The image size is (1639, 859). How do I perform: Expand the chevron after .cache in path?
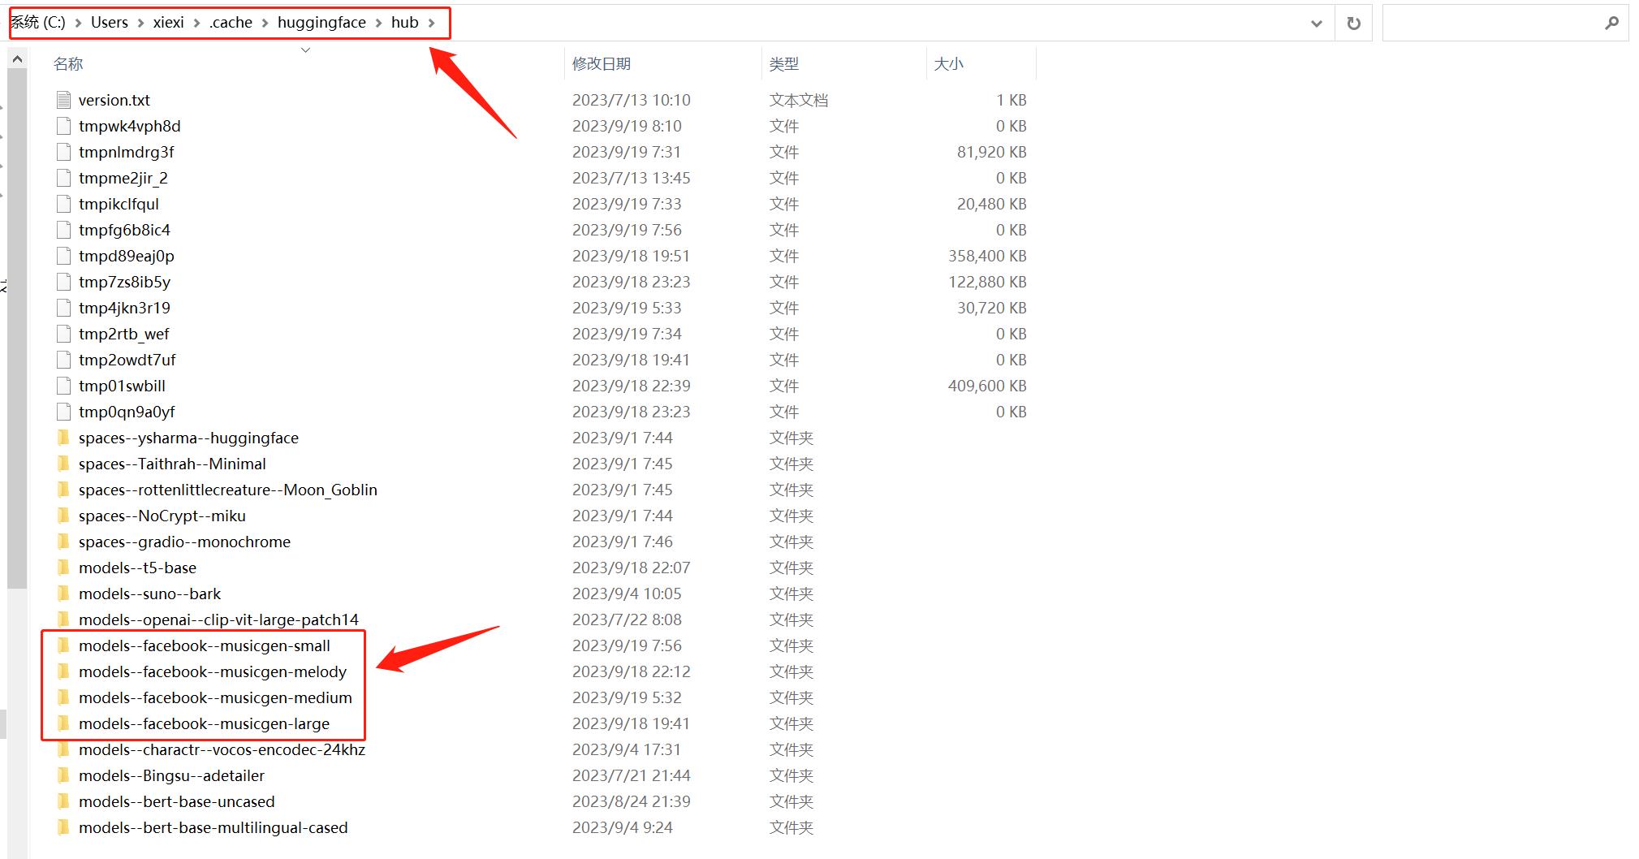click(x=265, y=23)
